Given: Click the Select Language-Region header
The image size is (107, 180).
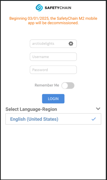Looking at the screenshot, I should [31, 109].
